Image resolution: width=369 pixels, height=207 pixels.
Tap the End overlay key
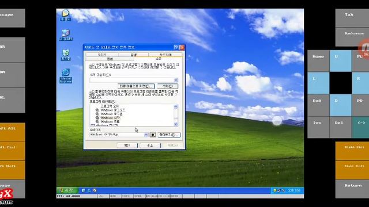[318, 105]
